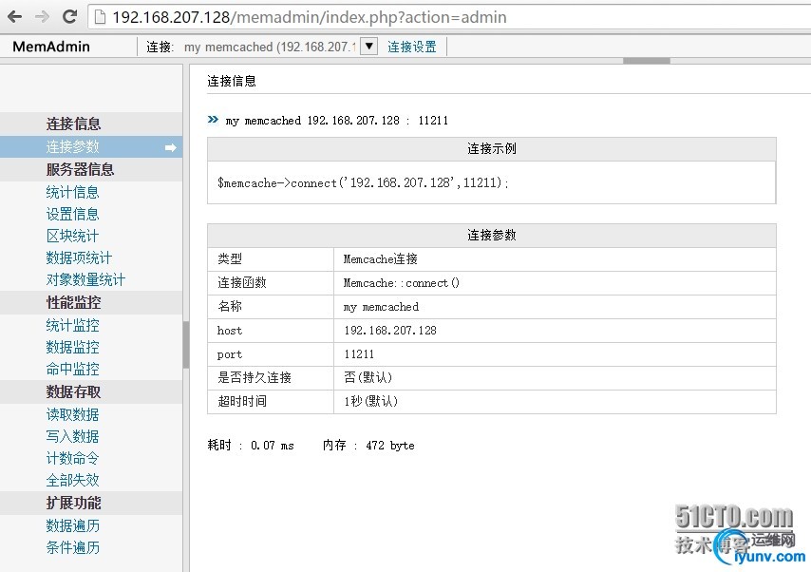The image size is (811, 572).
Task: Click the 连接参数 table header
Action: coord(491,235)
